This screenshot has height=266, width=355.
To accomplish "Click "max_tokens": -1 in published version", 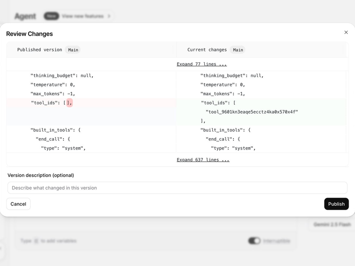I will 53,94.
